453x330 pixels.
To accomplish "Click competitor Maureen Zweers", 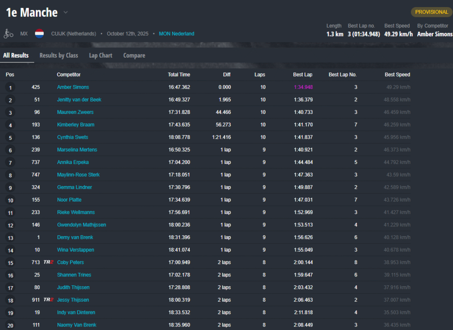I will point(75,112).
